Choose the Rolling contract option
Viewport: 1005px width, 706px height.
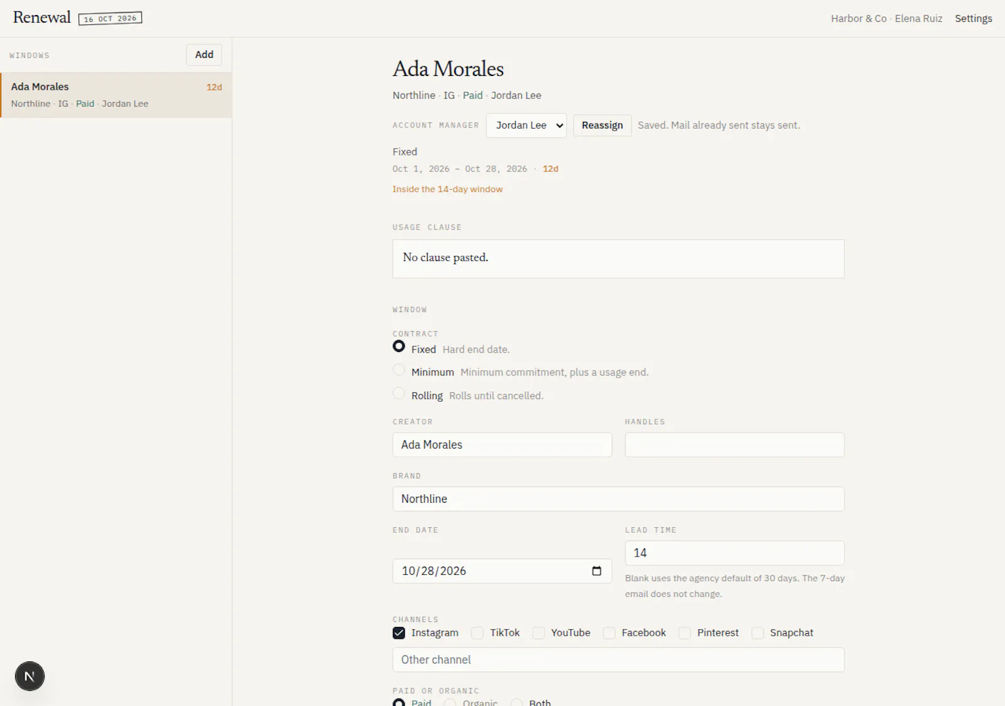point(399,393)
